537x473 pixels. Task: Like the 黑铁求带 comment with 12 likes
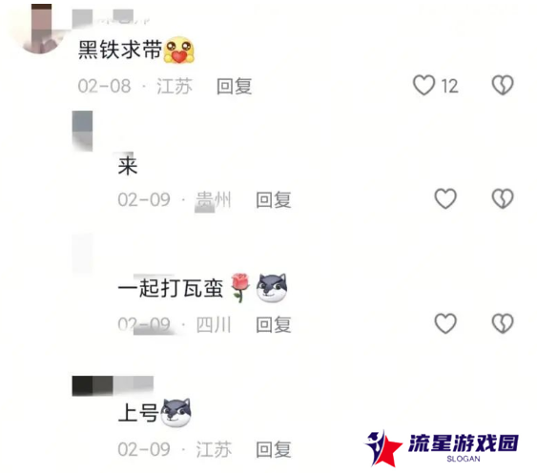coord(424,85)
